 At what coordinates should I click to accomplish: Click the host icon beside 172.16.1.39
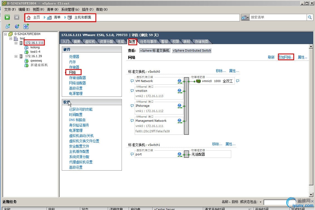point(21,56)
